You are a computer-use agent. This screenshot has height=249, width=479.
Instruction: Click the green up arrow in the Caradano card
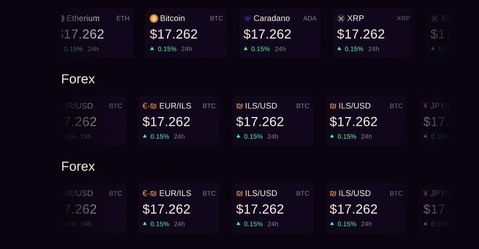click(246, 48)
